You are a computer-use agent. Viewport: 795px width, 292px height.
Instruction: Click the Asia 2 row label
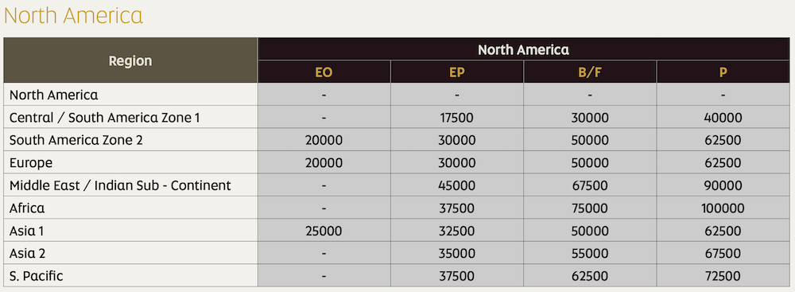coord(27,253)
